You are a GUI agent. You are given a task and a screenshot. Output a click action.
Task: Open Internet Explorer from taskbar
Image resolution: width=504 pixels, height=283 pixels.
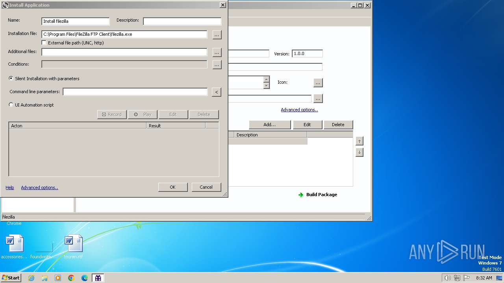(31, 278)
